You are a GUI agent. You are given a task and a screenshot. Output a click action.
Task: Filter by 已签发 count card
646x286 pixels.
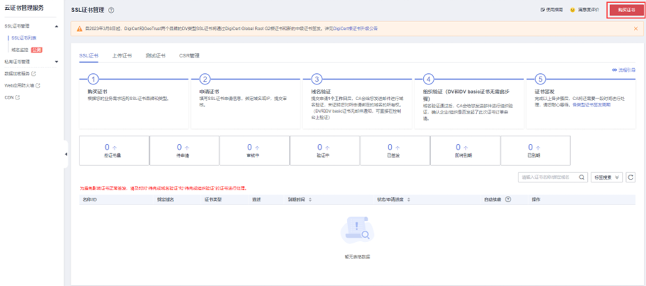click(395, 151)
